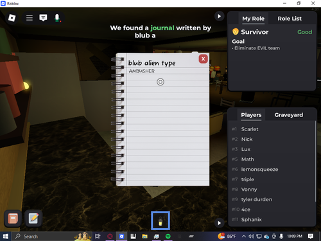Open the red journal book icon

pos(13,219)
